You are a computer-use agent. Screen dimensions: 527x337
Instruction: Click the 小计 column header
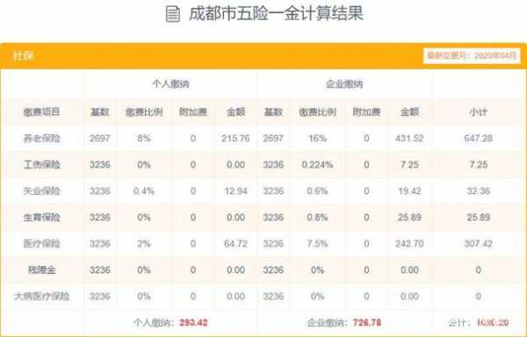[479, 111]
